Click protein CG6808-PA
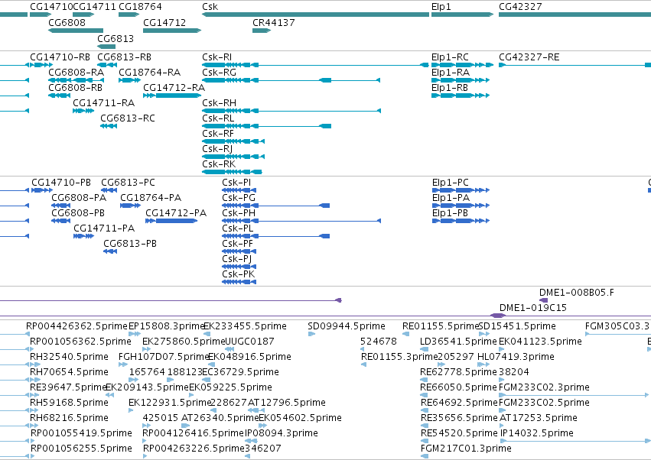Image resolution: width=651 pixels, height=460 pixels. pyautogui.click(x=60, y=206)
